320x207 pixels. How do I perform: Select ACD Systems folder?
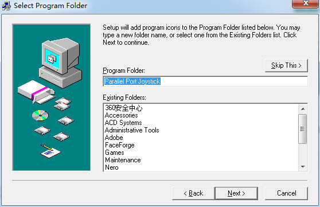[123, 123]
